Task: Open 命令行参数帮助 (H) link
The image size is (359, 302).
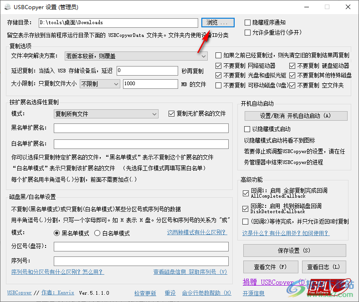Action: tap(206, 293)
